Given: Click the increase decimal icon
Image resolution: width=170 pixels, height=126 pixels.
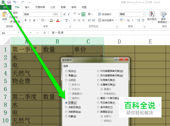Looking at the screenshot, I should coord(138,20).
